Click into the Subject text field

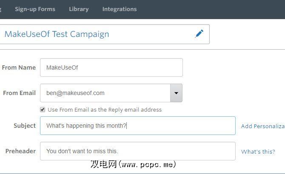click(137, 126)
